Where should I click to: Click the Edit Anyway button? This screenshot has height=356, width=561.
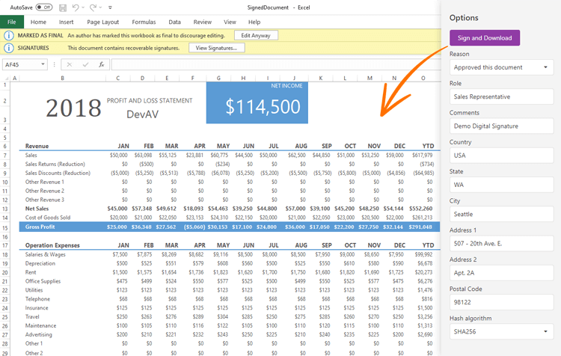(x=255, y=35)
